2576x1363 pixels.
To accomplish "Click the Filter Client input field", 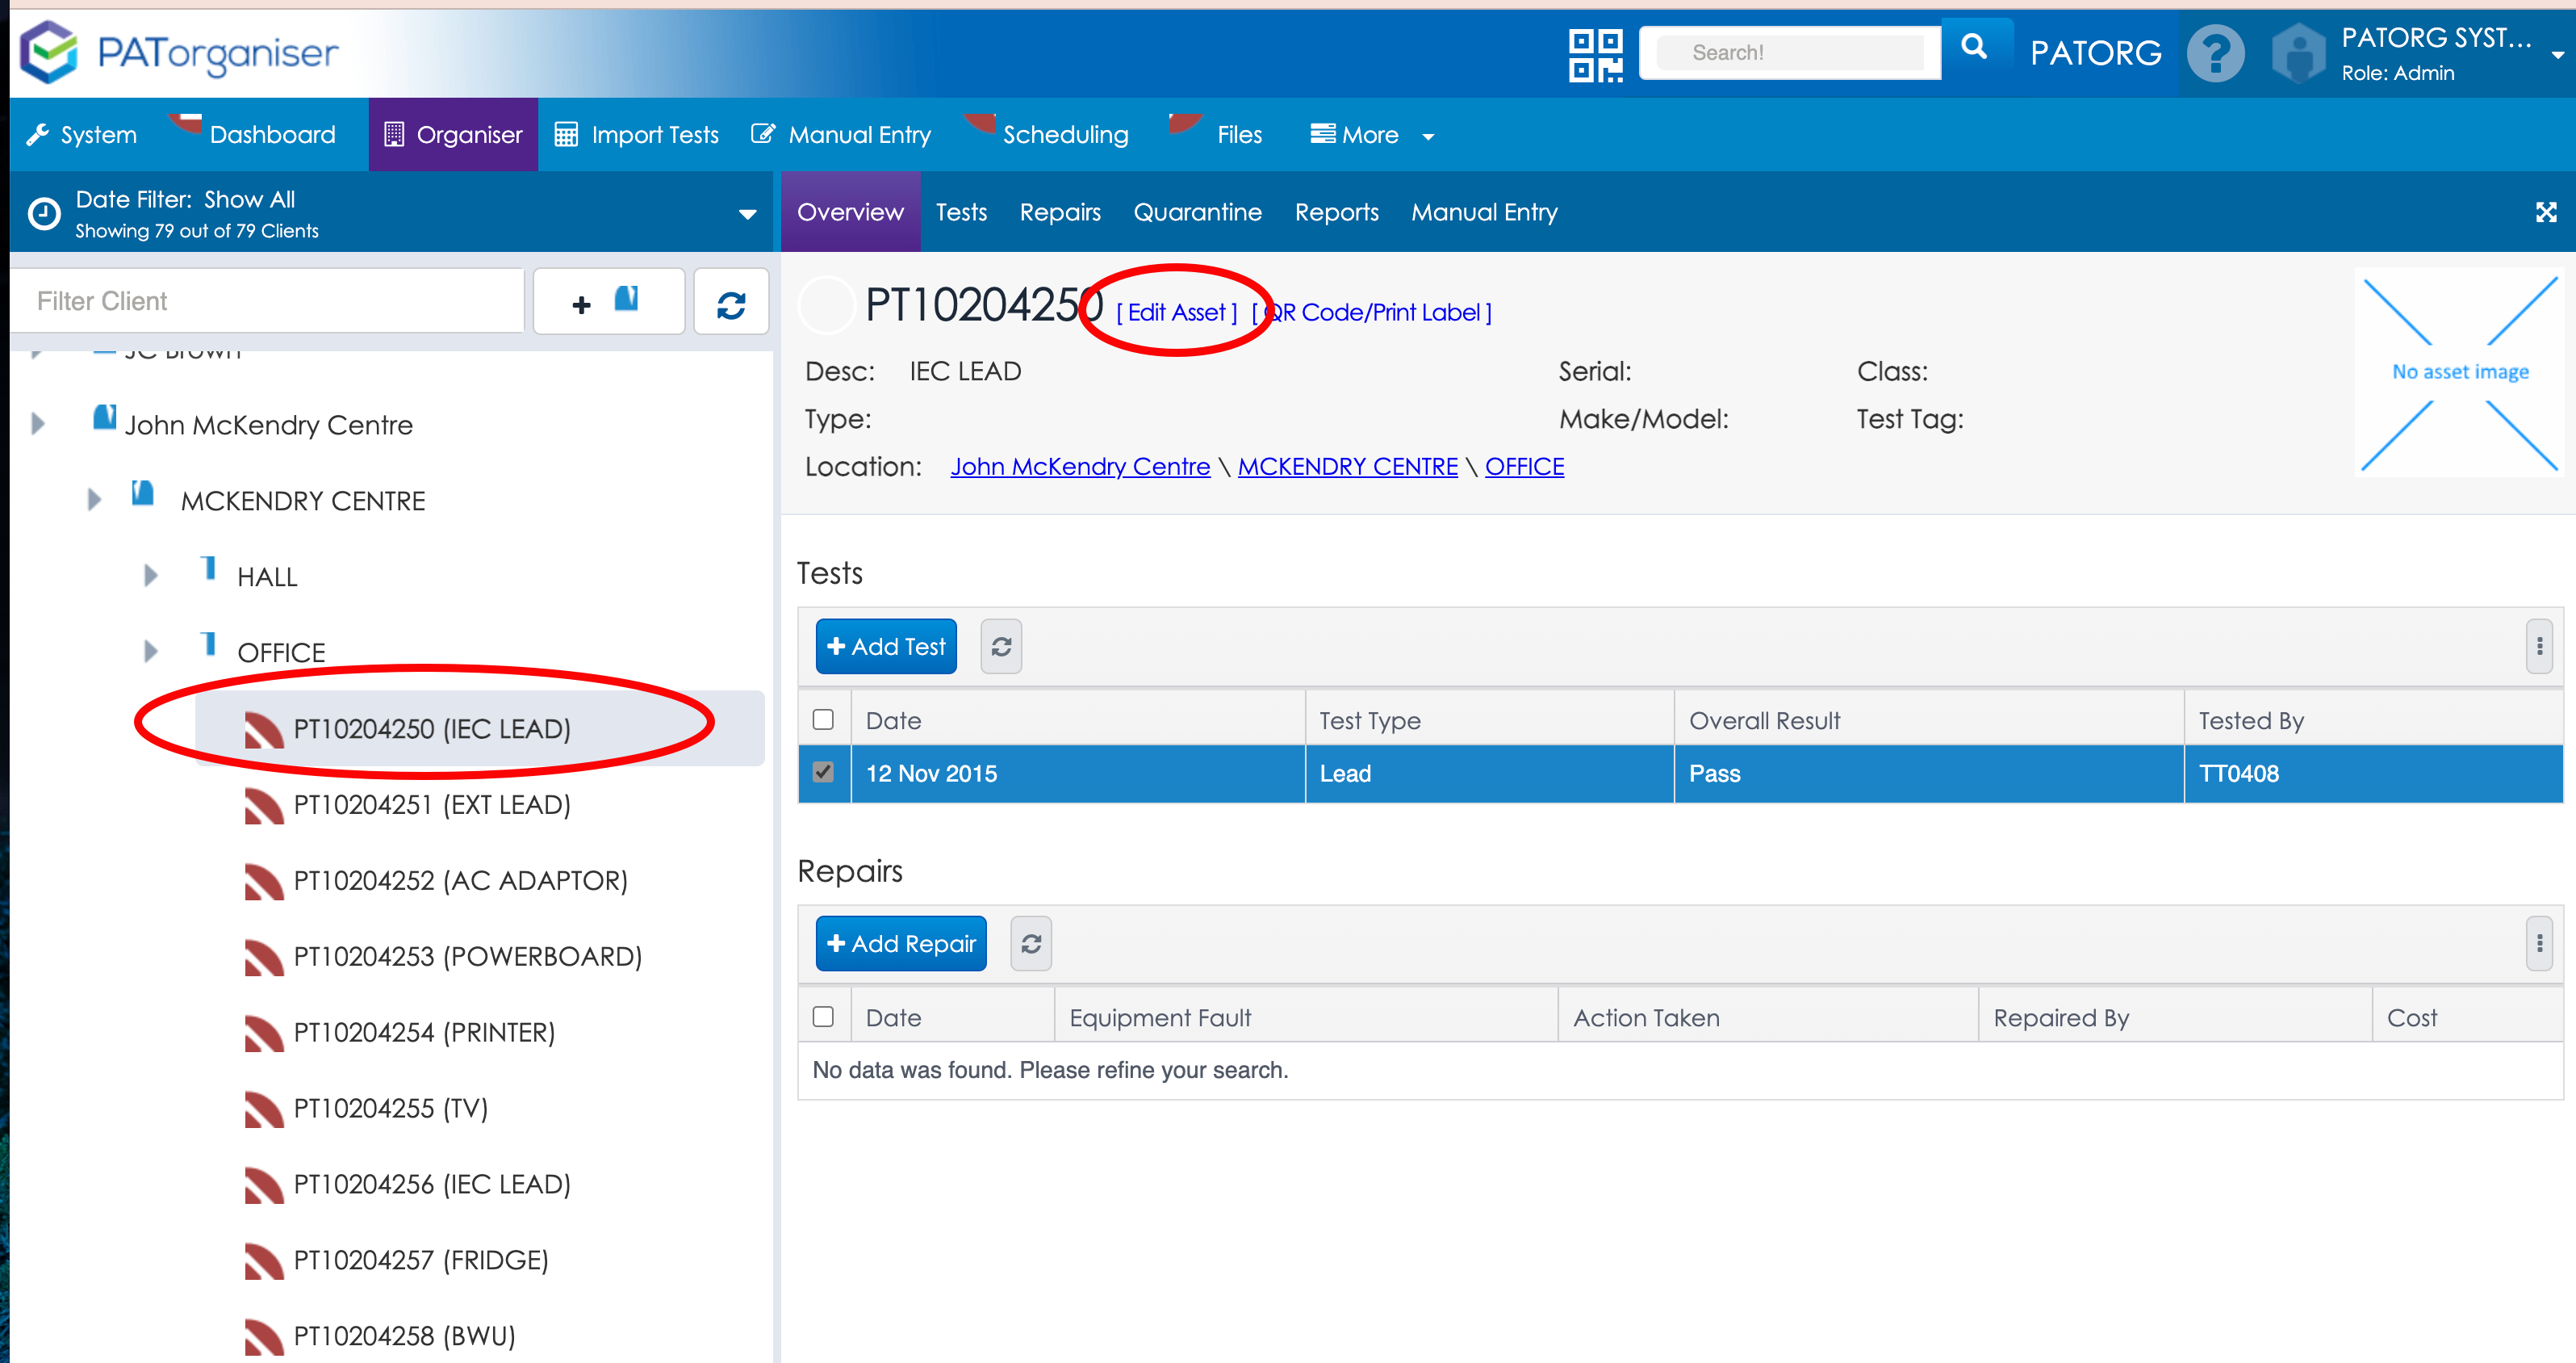I will 268,301.
